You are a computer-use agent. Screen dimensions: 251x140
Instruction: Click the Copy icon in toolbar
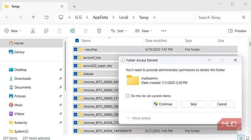[x=46, y=31]
